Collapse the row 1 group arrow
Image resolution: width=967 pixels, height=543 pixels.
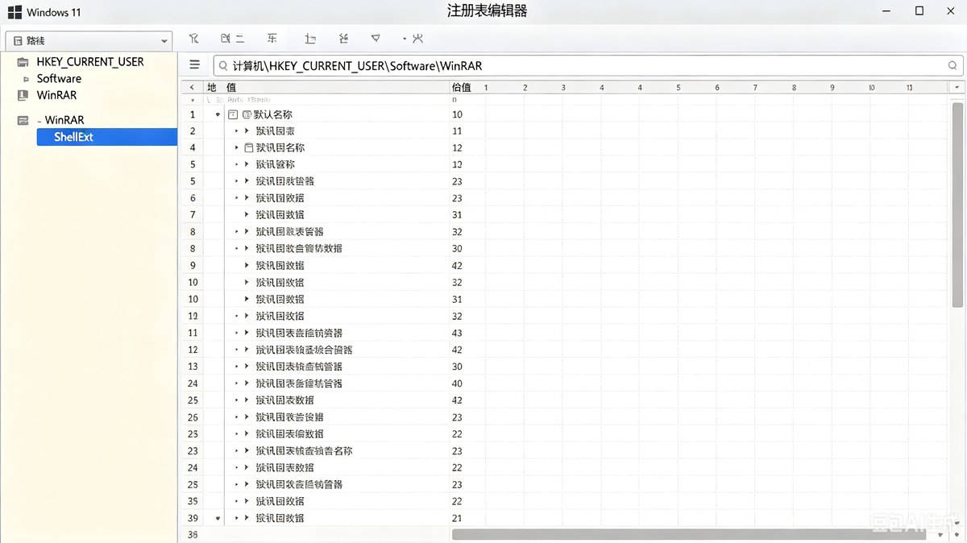pyautogui.click(x=218, y=114)
